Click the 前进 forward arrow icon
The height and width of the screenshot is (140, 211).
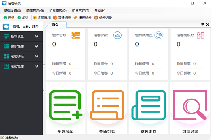coord(19,18)
